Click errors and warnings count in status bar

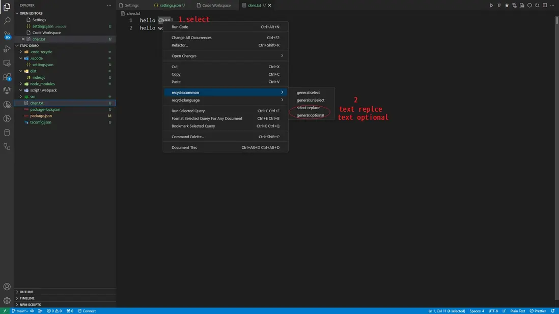pyautogui.click(x=54, y=311)
